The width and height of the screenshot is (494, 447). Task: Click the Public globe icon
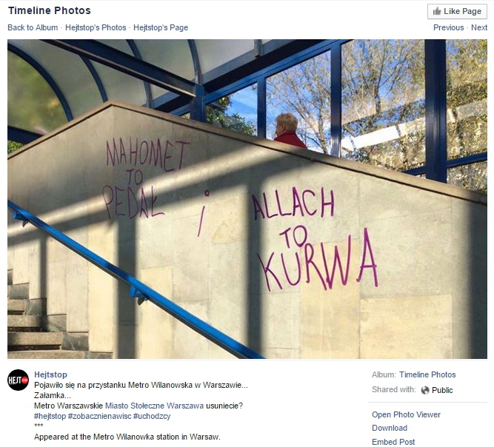coord(425,390)
